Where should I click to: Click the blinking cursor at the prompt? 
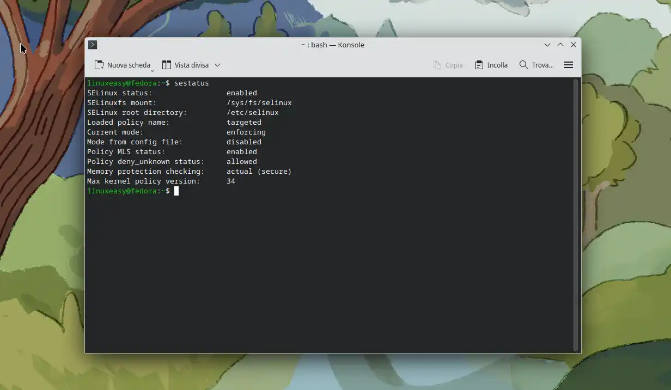coord(176,191)
